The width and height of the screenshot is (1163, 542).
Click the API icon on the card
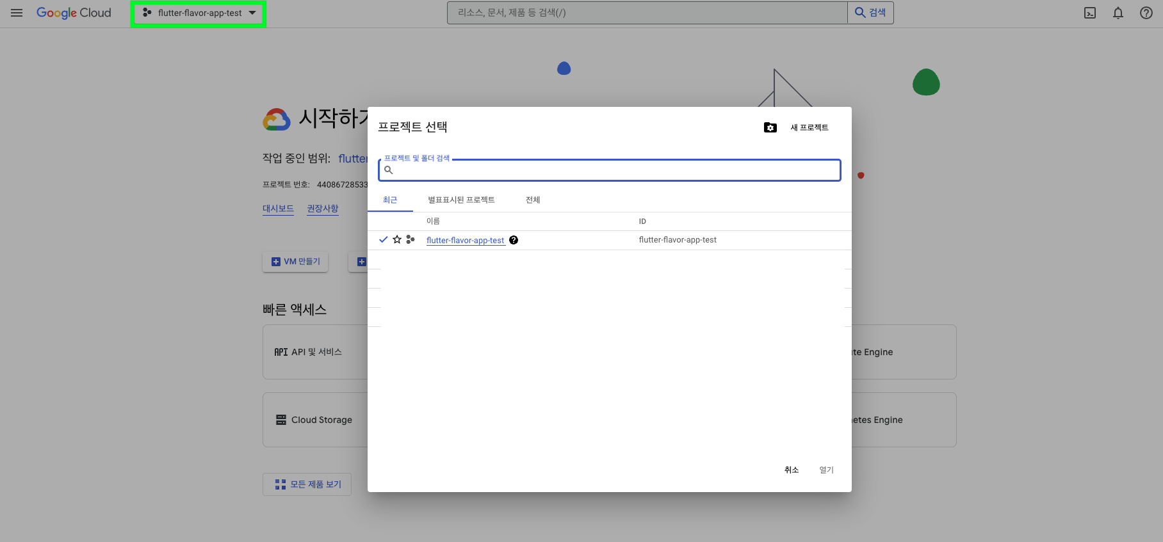281,352
